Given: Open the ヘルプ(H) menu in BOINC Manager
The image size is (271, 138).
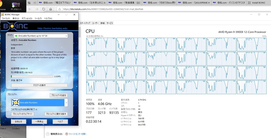Looking at the screenshot, I should (x=48, y=18).
